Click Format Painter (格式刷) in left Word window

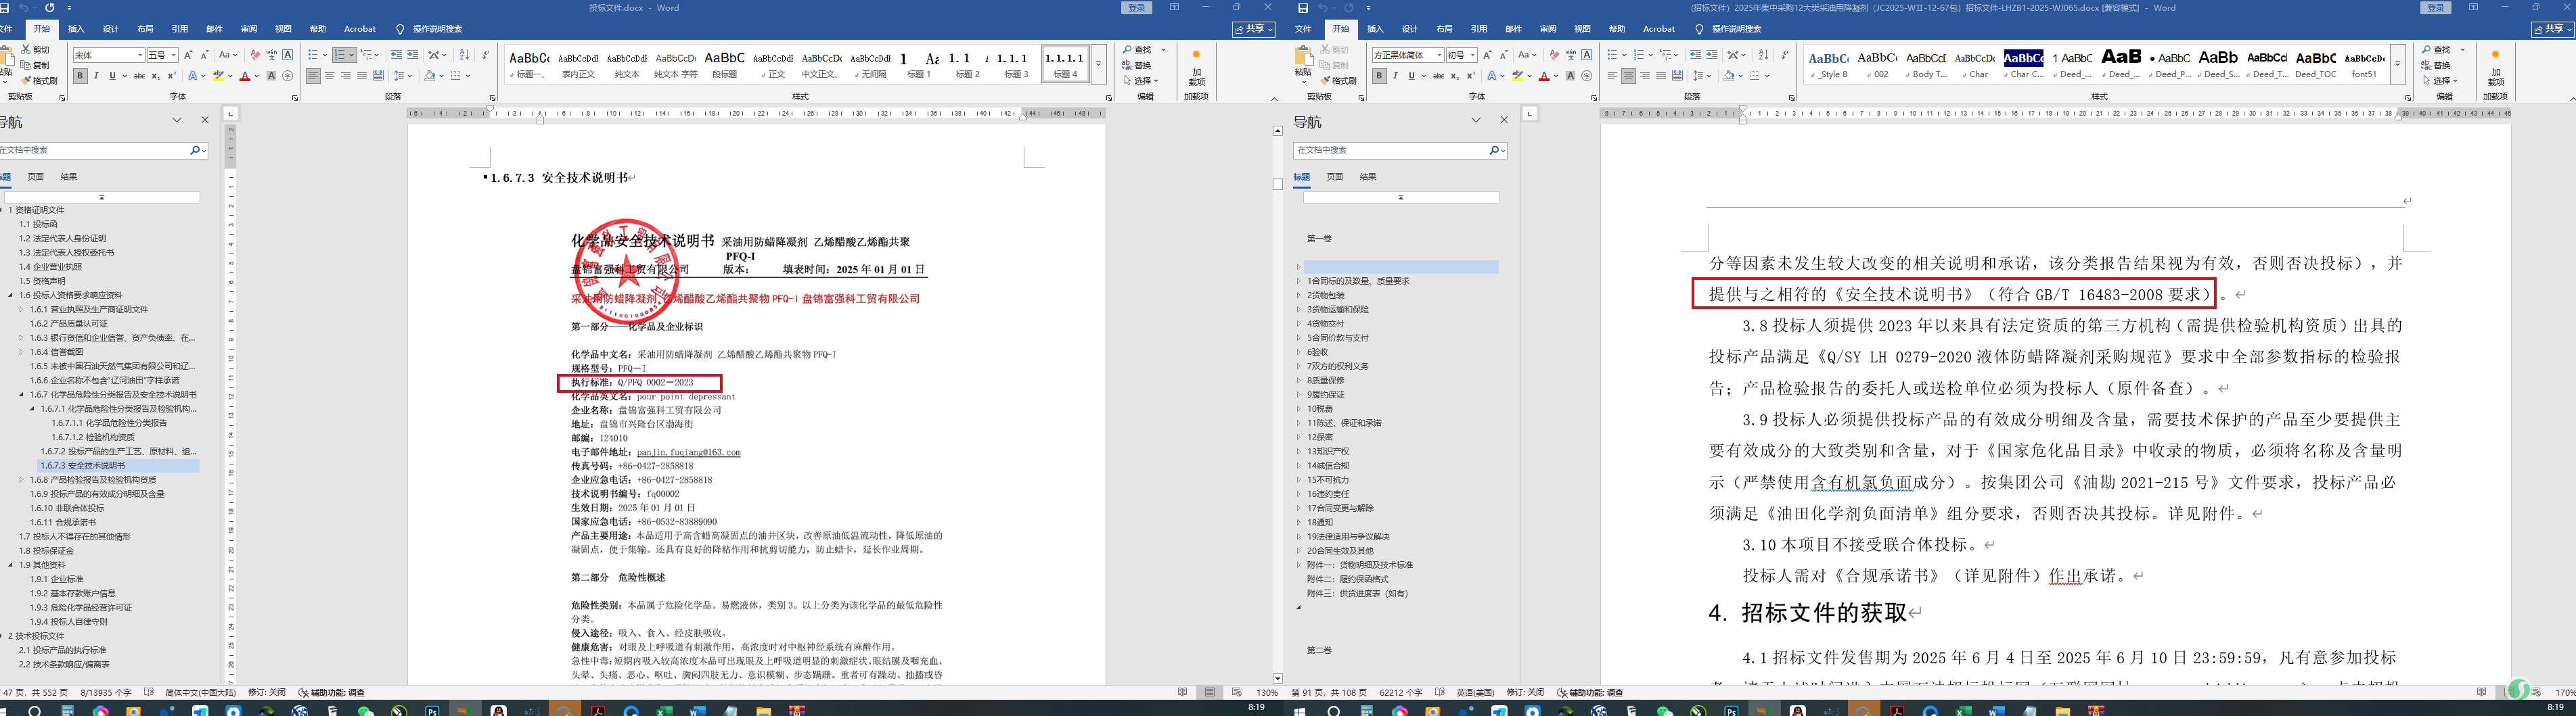click(40, 81)
